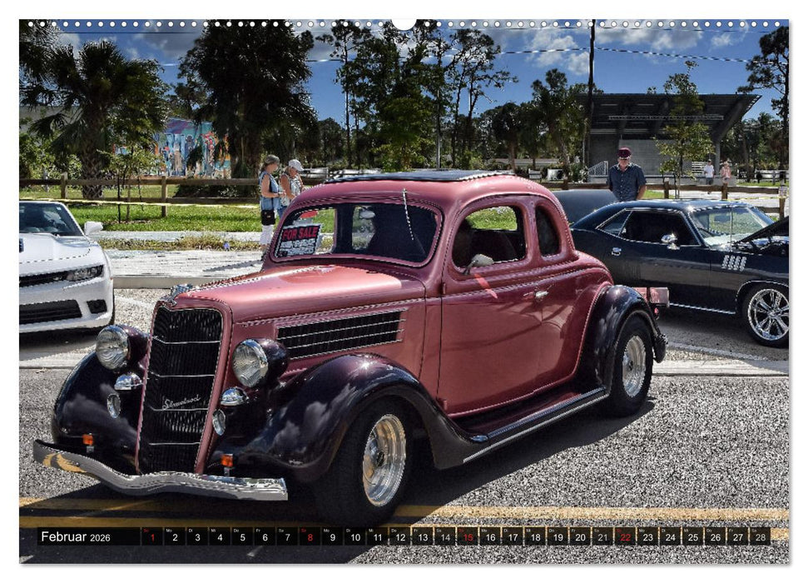Click the chrome grille of the classic Ford
Viewport: 808px width, 583px height.
click(185, 362)
